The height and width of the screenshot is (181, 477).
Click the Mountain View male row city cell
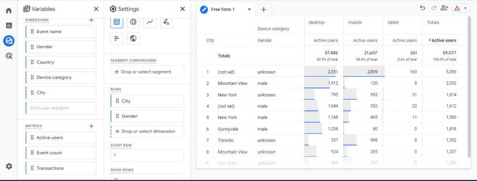(x=233, y=83)
